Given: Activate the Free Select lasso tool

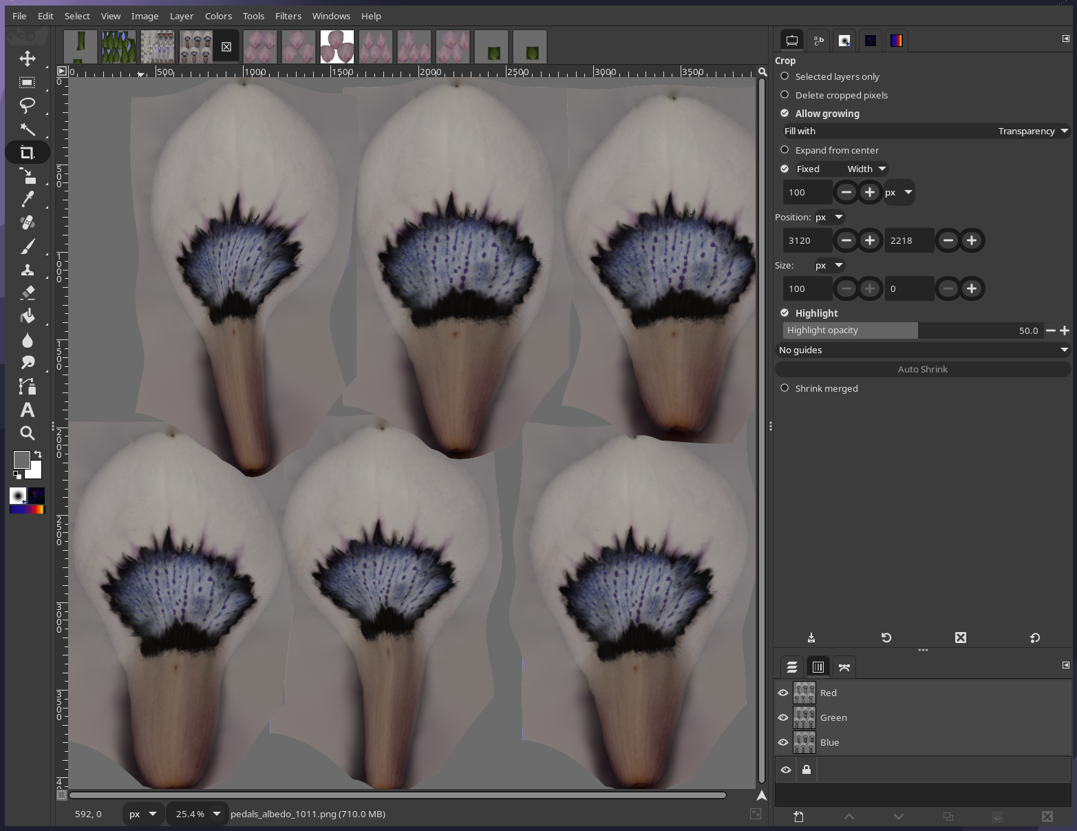Looking at the screenshot, I should pyautogui.click(x=28, y=106).
